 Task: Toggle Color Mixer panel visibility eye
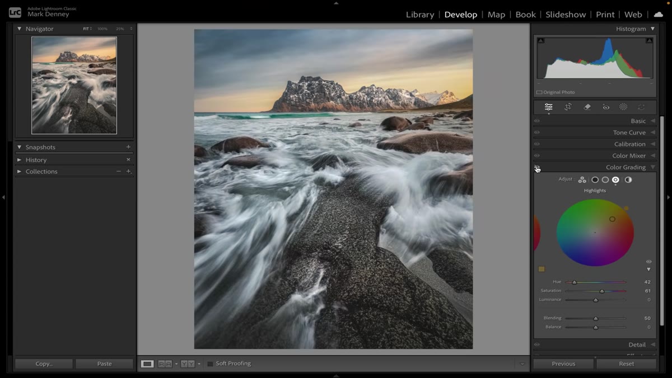[x=536, y=155]
